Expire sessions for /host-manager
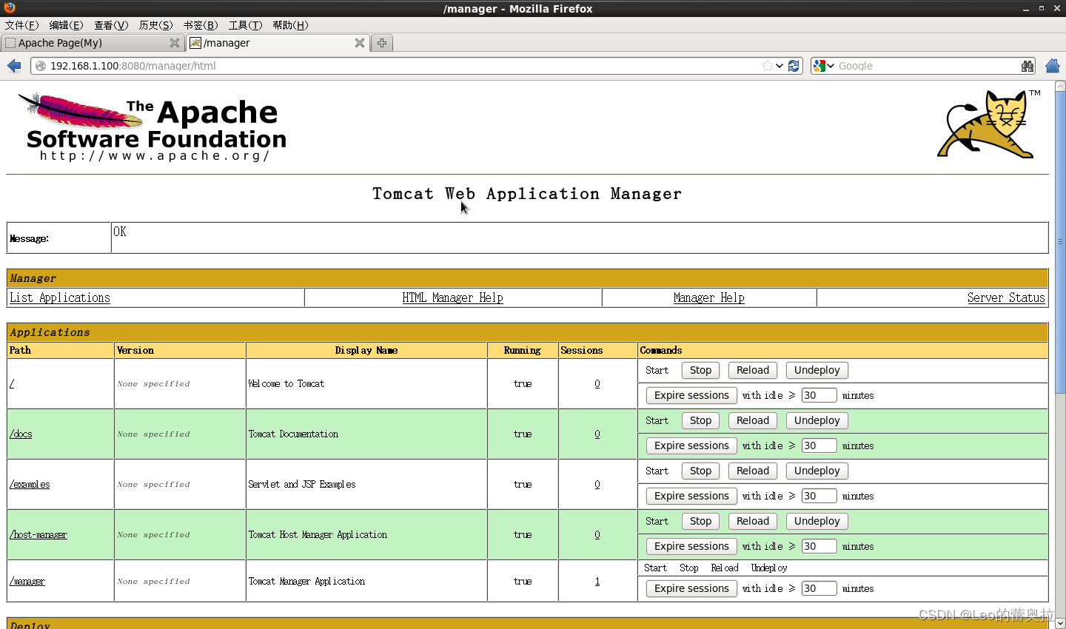The image size is (1066, 629). pyautogui.click(x=691, y=546)
